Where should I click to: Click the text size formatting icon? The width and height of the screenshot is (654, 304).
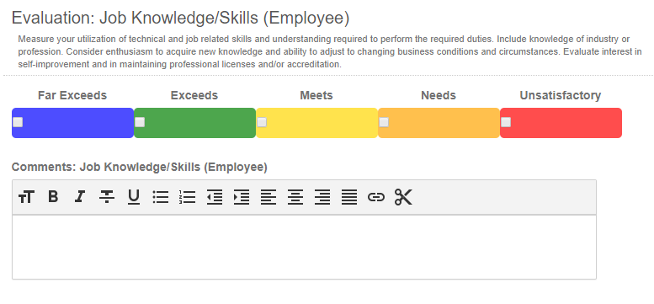click(x=26, y=196)
